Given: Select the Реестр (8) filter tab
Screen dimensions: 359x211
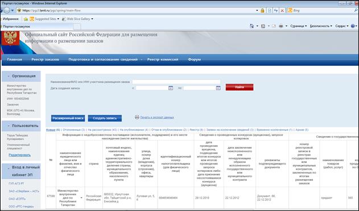Looking at the screenshot, I should tap(196, 130).
